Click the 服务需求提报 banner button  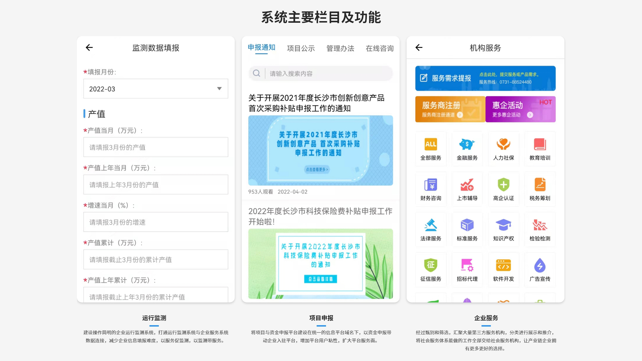coord(485,78)
